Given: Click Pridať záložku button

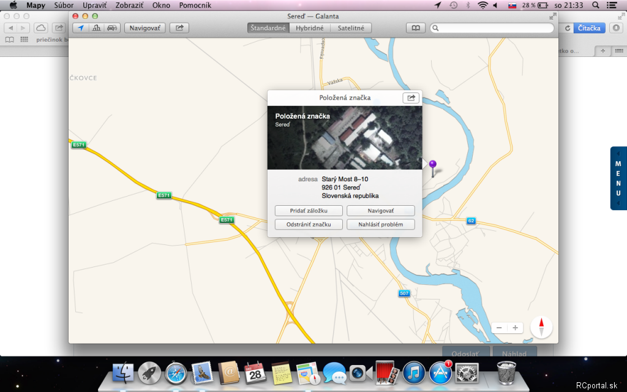Looking at the screenshot, I should [x=309, y=211].
